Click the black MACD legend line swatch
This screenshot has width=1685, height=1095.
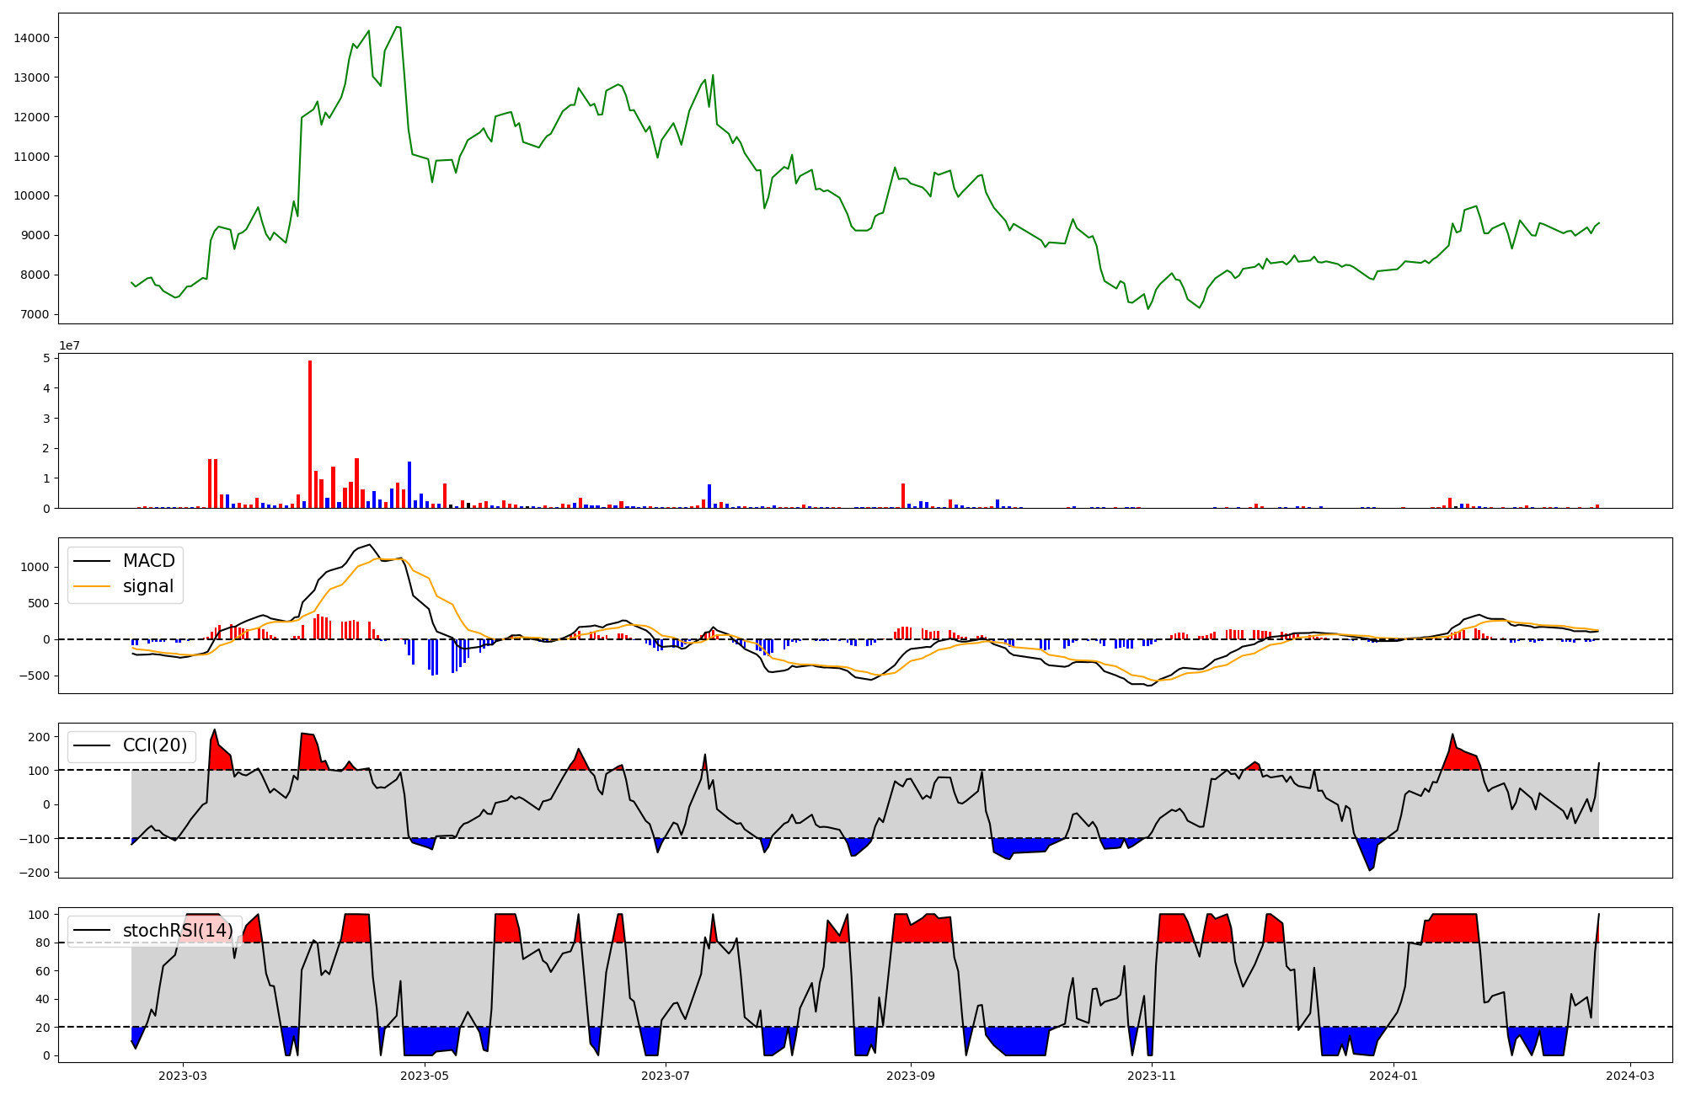tap(92, 561)
